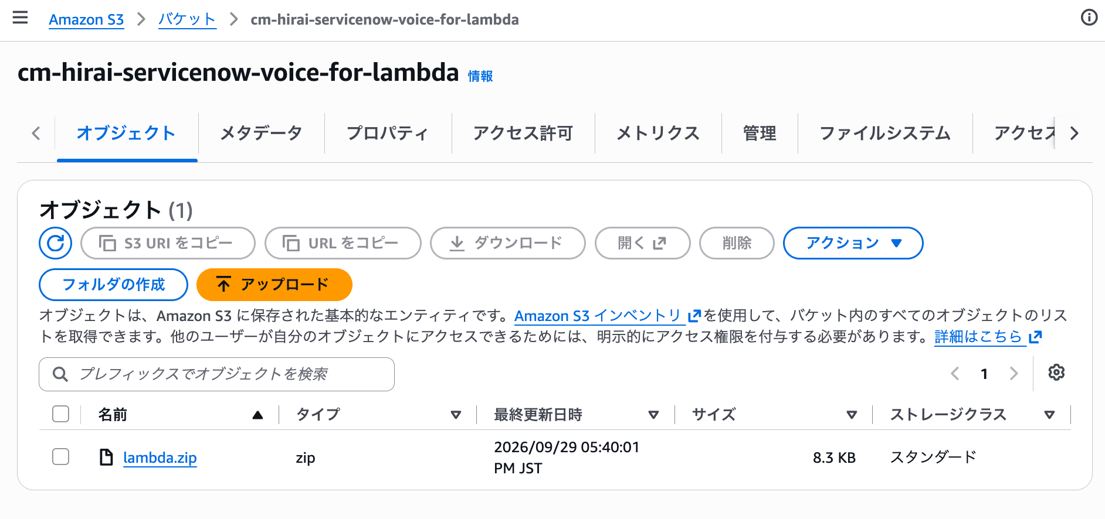The image size is (1105, 519).
Task: Select all objects with header checkbox
Action: [x=61, y=414]
